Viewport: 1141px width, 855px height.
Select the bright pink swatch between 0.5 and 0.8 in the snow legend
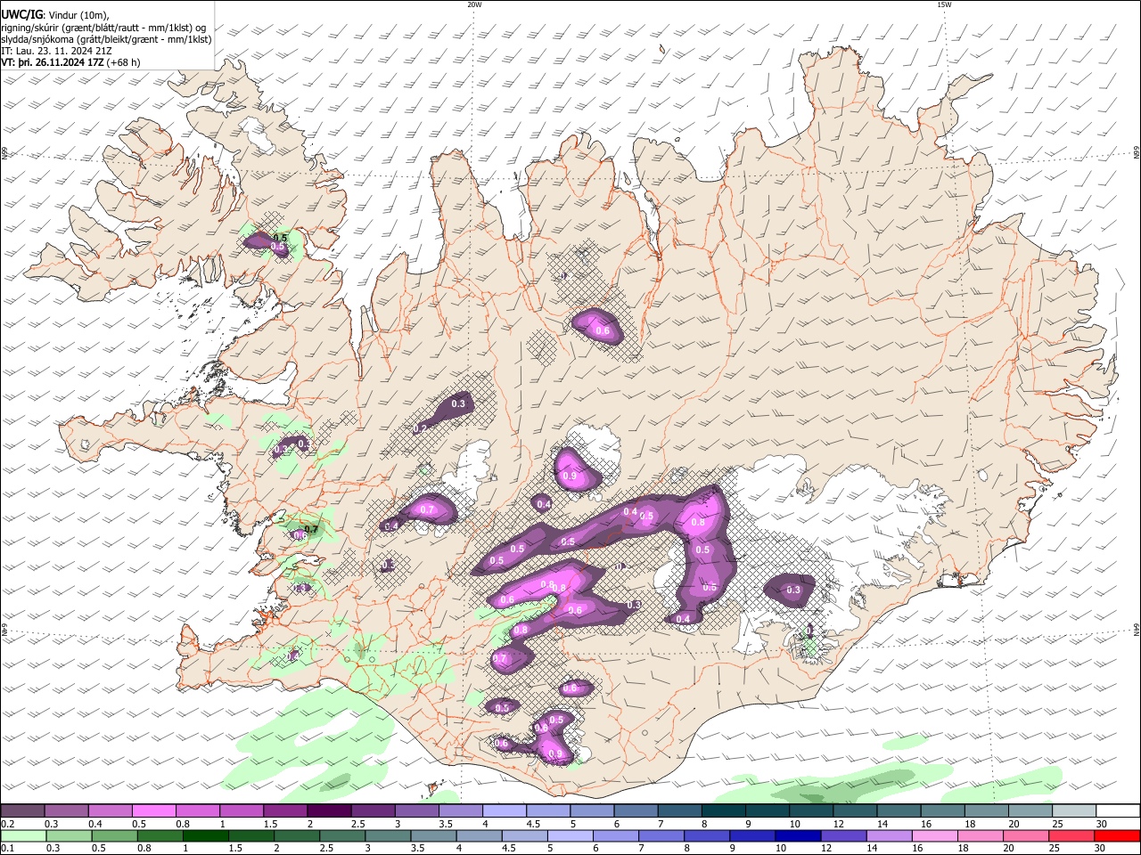click(x=154, y=811)
